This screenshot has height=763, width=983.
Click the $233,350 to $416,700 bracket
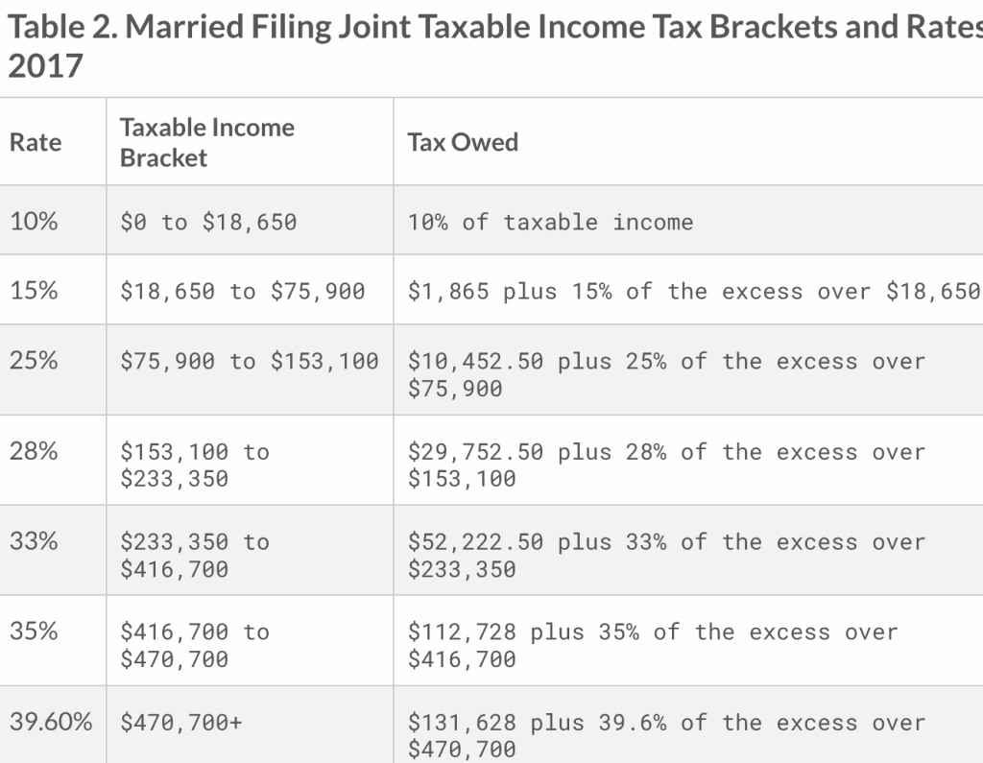point(194,556)
